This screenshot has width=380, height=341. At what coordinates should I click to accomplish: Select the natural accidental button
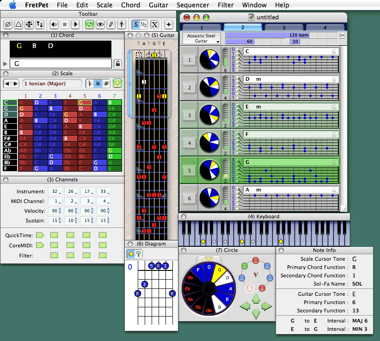tap(98, 84)
